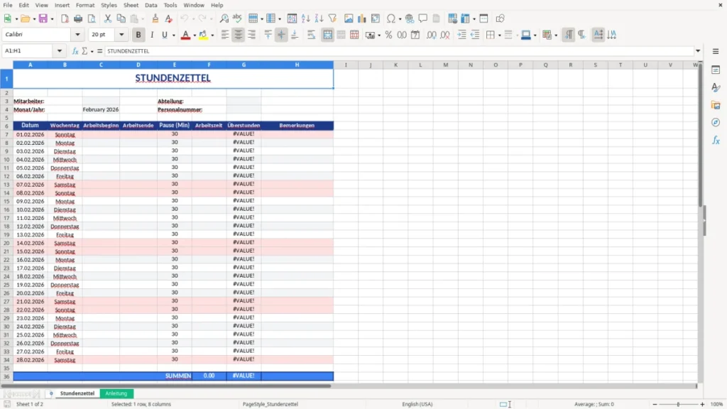Open Conditional Formatting dropdown arrow

point(556,36)
